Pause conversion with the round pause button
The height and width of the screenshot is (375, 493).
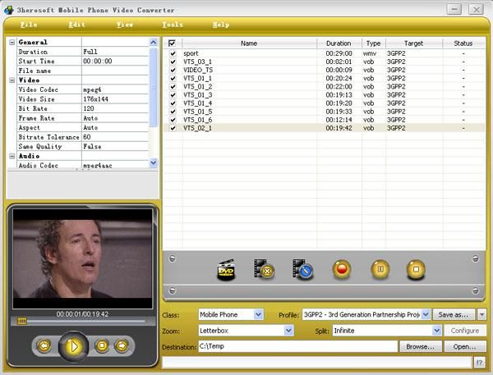tap(380, 269)
